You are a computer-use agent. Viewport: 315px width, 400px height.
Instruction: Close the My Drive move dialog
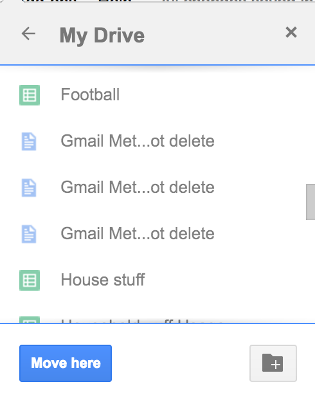coord(291,32)
